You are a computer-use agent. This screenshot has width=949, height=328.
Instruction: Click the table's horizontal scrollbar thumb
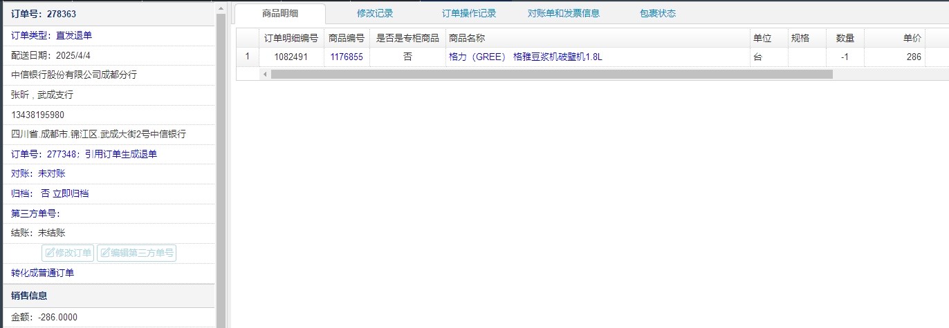551,74
